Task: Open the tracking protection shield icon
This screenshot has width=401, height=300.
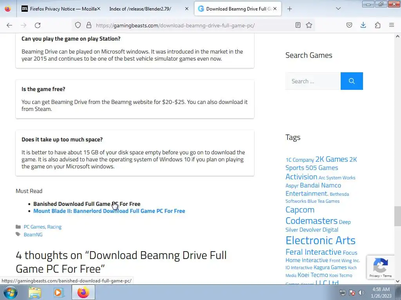Action: click(78, 25)
